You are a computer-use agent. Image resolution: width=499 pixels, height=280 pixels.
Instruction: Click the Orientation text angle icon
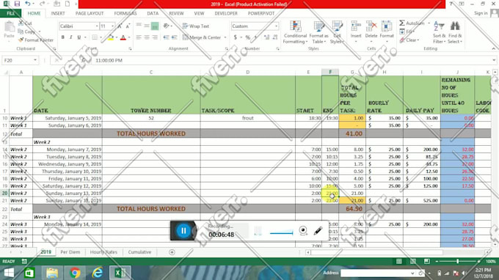(x=166, y=26)
